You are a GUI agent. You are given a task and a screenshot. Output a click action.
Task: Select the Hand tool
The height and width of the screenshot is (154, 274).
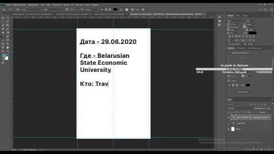[8, 47]
